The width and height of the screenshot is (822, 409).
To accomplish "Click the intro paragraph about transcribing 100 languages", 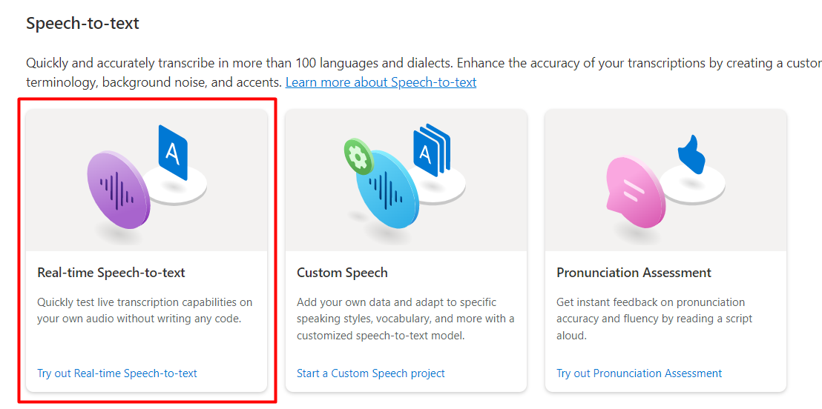I will point(371,64).
